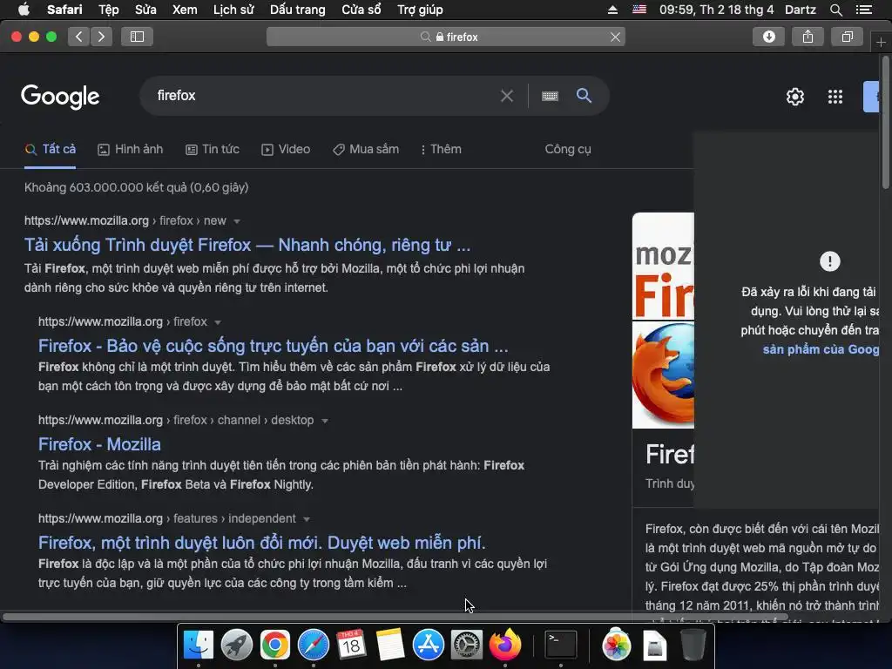Select the Tất cả tab

(x=50, y=150)
